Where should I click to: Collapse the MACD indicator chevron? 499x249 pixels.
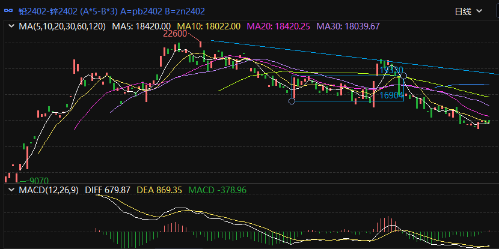coord(11,190)
